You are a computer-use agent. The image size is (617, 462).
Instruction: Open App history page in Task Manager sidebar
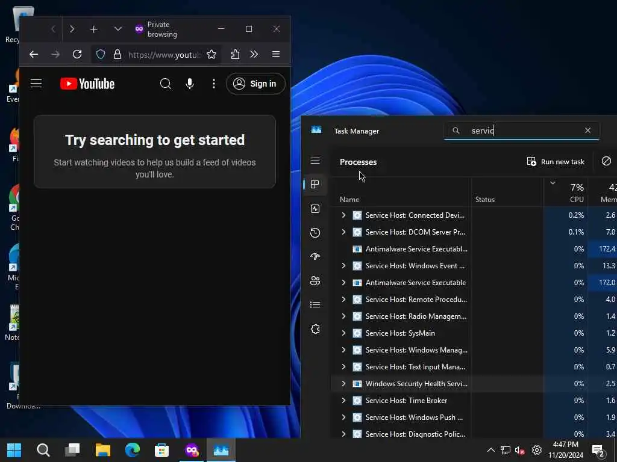315,233
